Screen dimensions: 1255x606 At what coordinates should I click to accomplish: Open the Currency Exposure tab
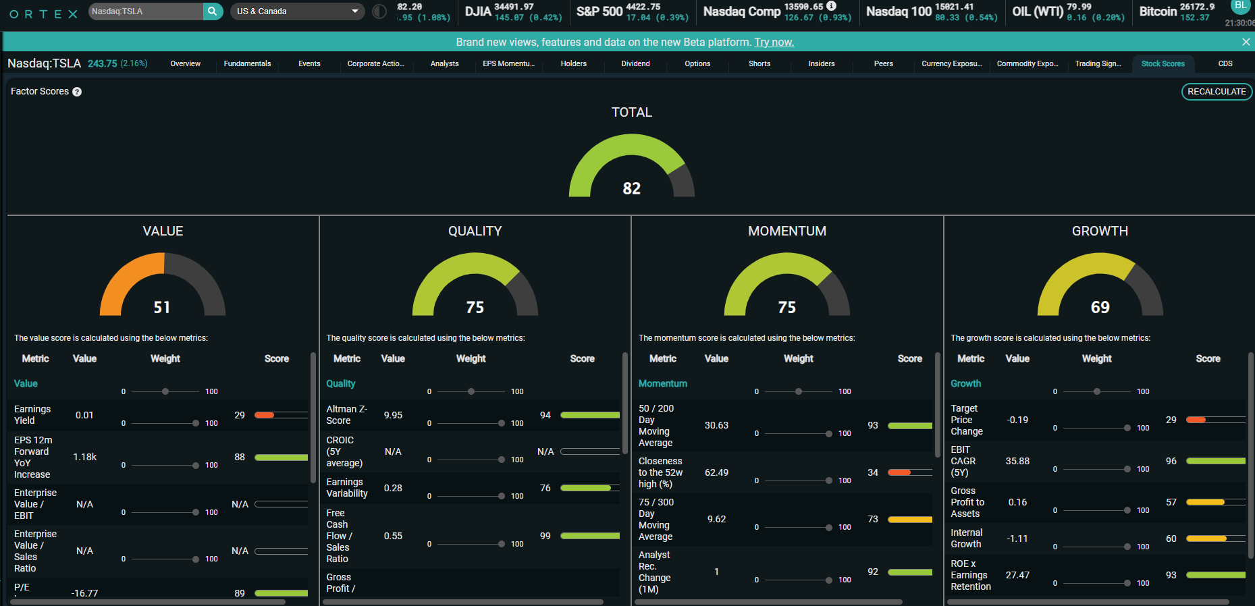(x=951, y=64)
